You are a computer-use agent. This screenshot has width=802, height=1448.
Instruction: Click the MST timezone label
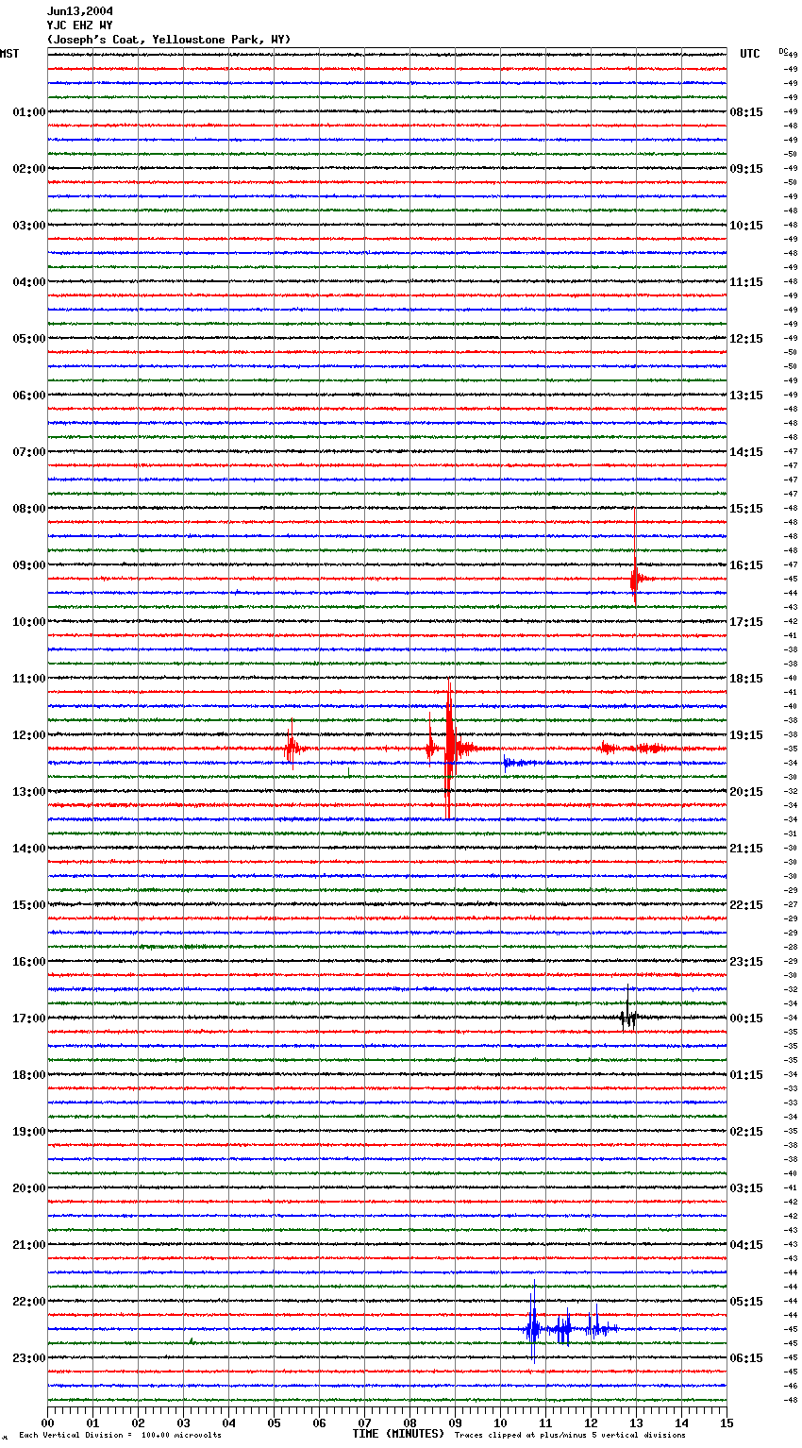coord(9,54)
